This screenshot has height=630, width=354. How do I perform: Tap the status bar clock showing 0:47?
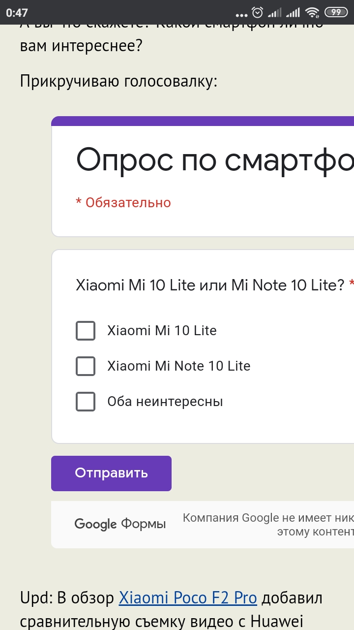click(17, 13)
